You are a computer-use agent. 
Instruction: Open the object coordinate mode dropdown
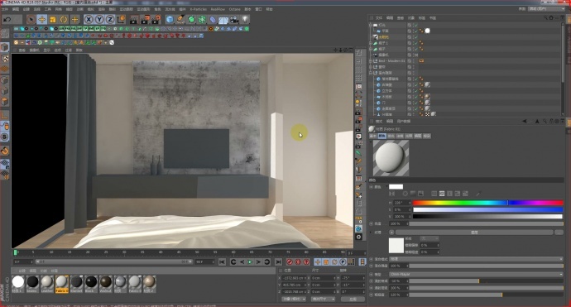[294, 299]
